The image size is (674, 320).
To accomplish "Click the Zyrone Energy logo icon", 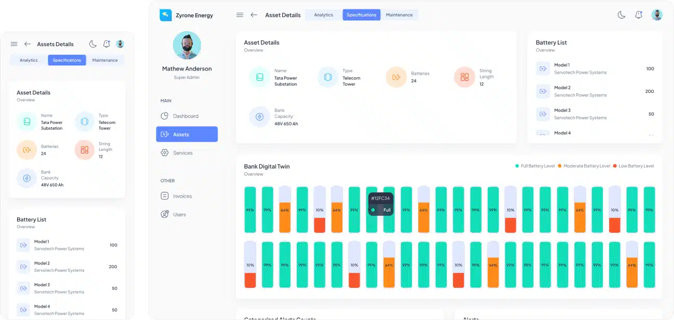I will pyautogui.click(x=166, y=15).
